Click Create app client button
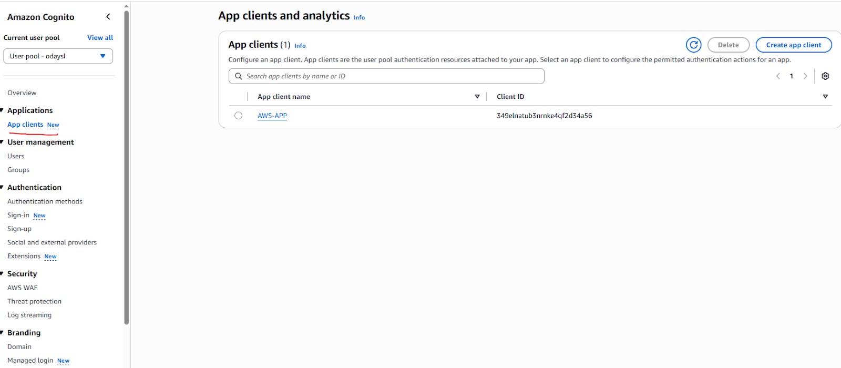This screenshot has width=841, height=368. pos(793,45)
